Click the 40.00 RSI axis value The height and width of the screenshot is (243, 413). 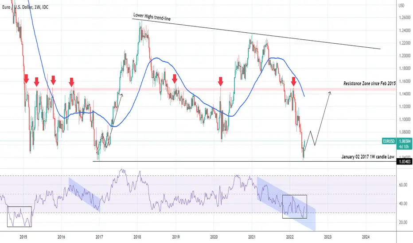pos(403,204)
